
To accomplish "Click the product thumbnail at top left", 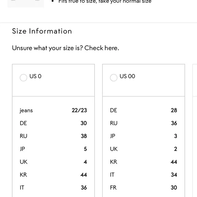I will pos(26,4).
